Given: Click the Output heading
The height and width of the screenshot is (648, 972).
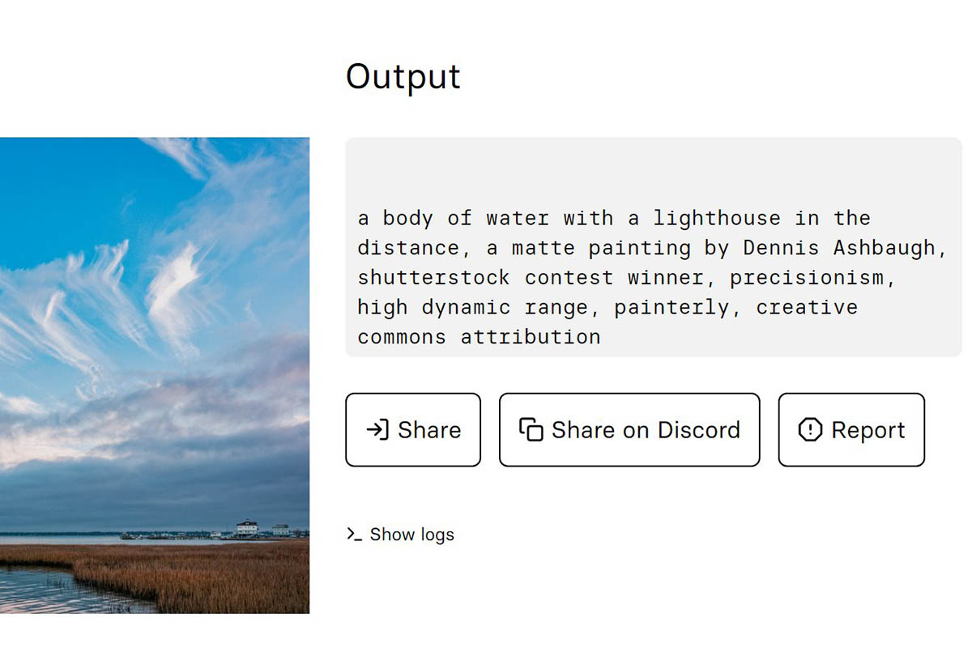Looking at the screenshot, I should (x=403, y=76).
